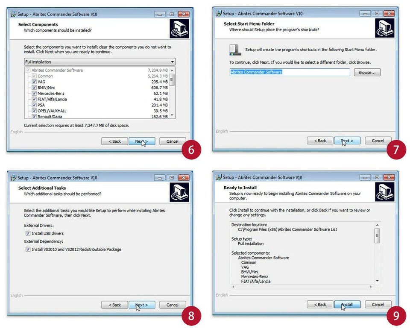Open the Full installation dropdown
Viewport: 410px width, 329px height.
click(100, 62)
